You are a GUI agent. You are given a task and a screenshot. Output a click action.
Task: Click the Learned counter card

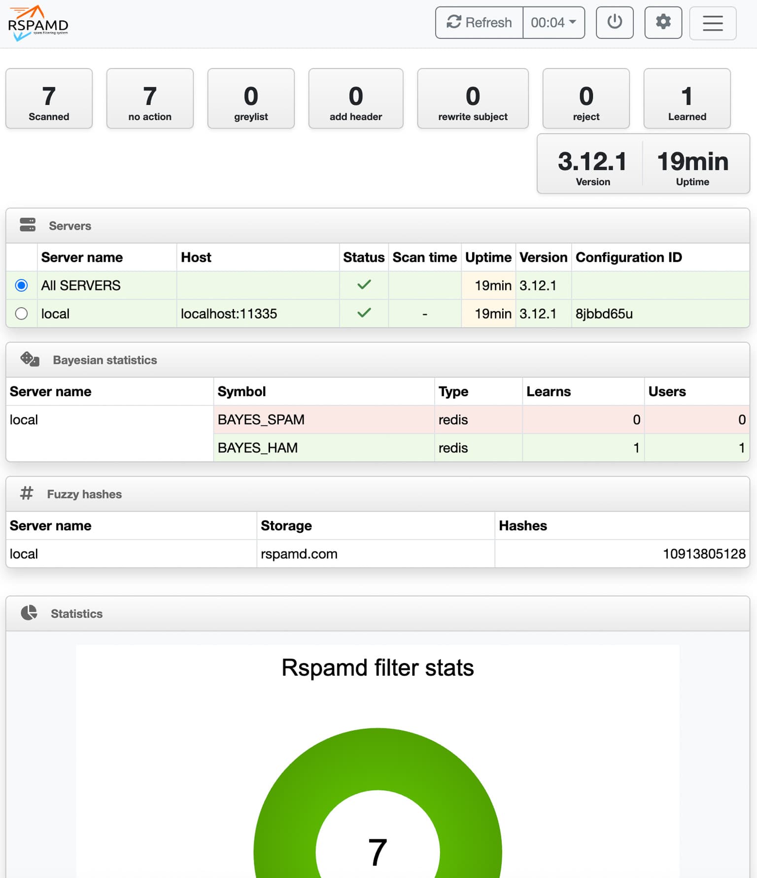click(x=687, y=99)
